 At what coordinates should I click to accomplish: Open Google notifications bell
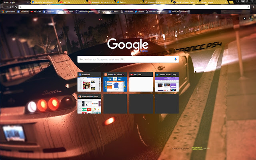click(x=244, y=18)
